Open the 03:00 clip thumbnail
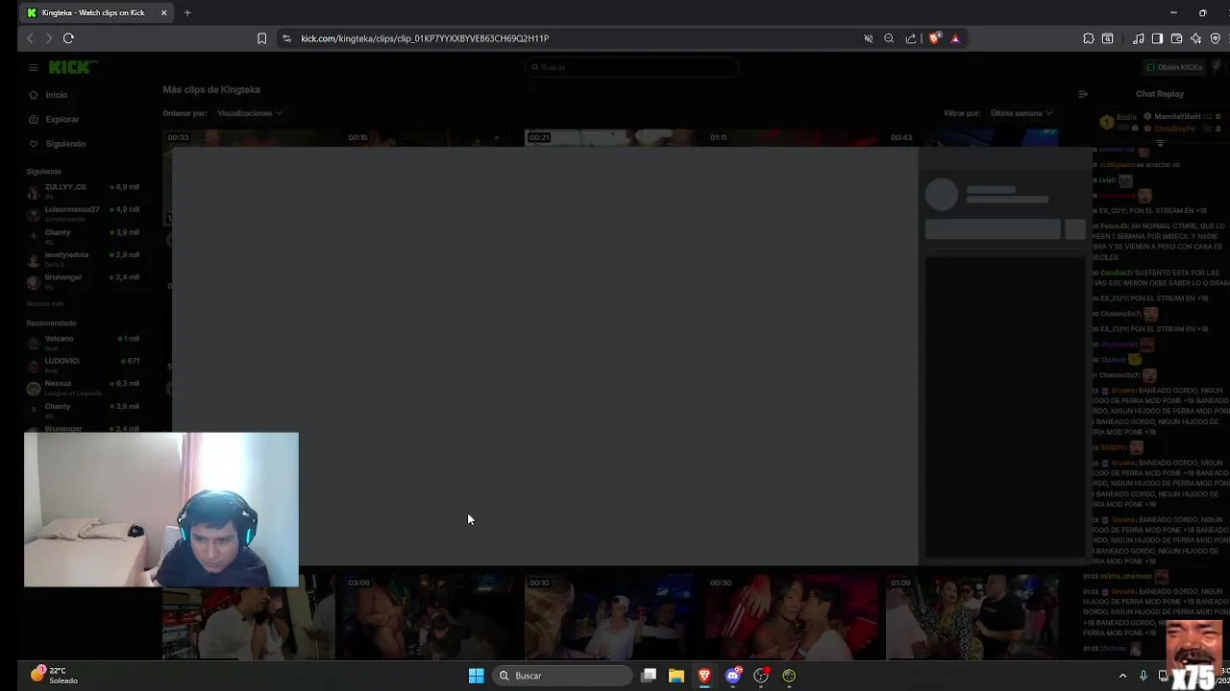 click(x=429, y=617)
